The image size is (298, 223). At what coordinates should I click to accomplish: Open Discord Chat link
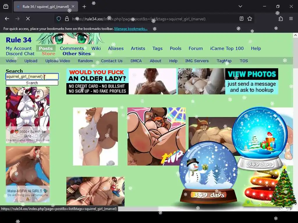click(20, 54)
